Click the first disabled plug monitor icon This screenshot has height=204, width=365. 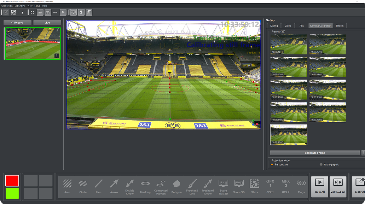coord(6,12)
